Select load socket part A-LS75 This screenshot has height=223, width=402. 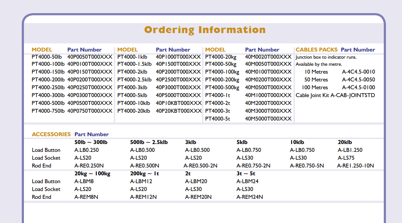[346, 158]
